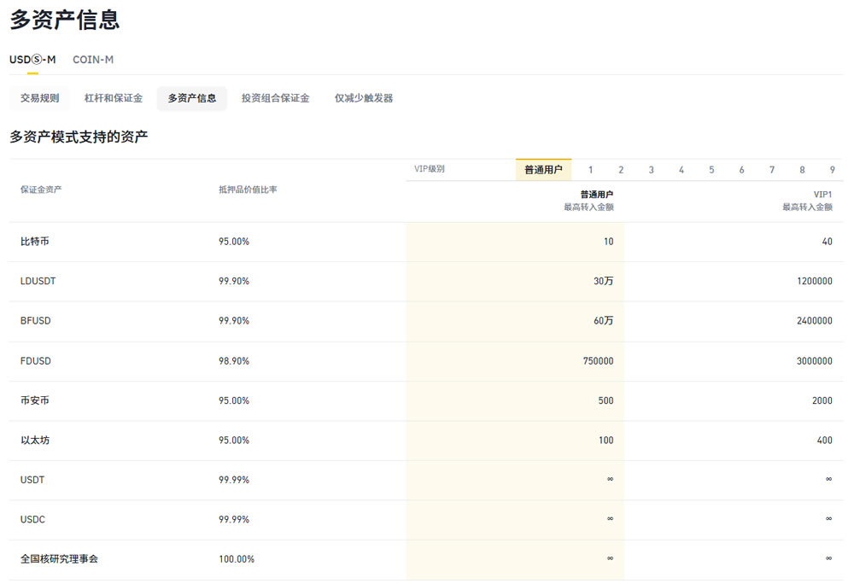The height and width of the screenshot is (584, 854).
Task: Select VIP level 1 in level selector
Action: pyautogui.click(x=591, y=170)
